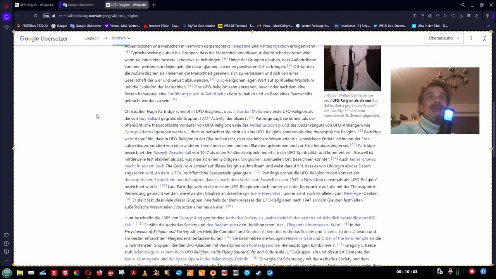This screenshot has height=279, width=496.
Task: Open the downloads arrow icon
Action: click(x=461, y=16)
